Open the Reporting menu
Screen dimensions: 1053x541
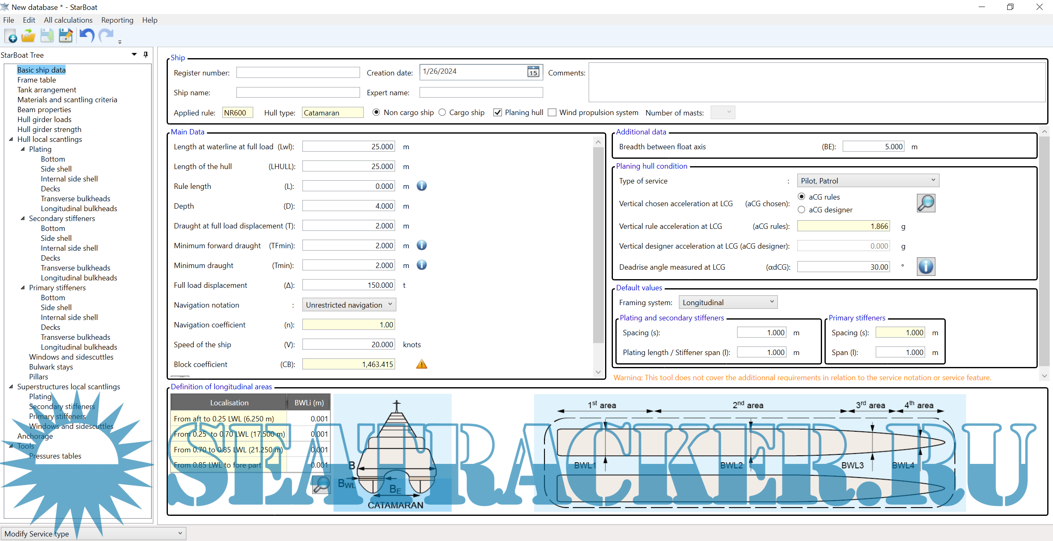pos(117,20)
